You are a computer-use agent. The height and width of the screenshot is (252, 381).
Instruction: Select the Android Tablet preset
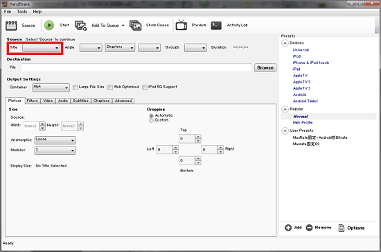pos(305,101)
